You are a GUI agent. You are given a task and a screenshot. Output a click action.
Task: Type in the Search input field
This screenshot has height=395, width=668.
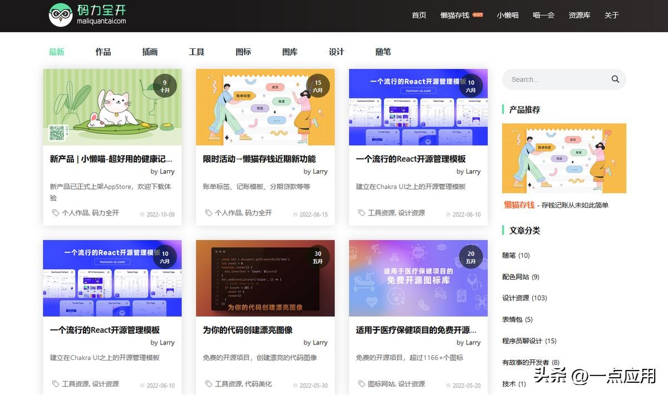[557, 80]
